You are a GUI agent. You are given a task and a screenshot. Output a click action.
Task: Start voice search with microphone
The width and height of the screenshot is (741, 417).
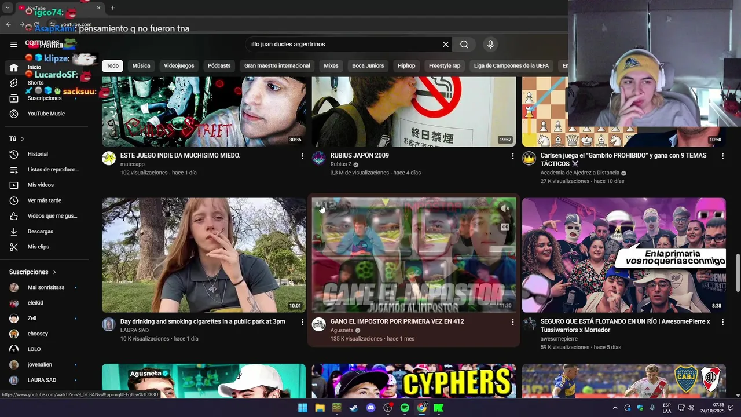coord(490,45)
